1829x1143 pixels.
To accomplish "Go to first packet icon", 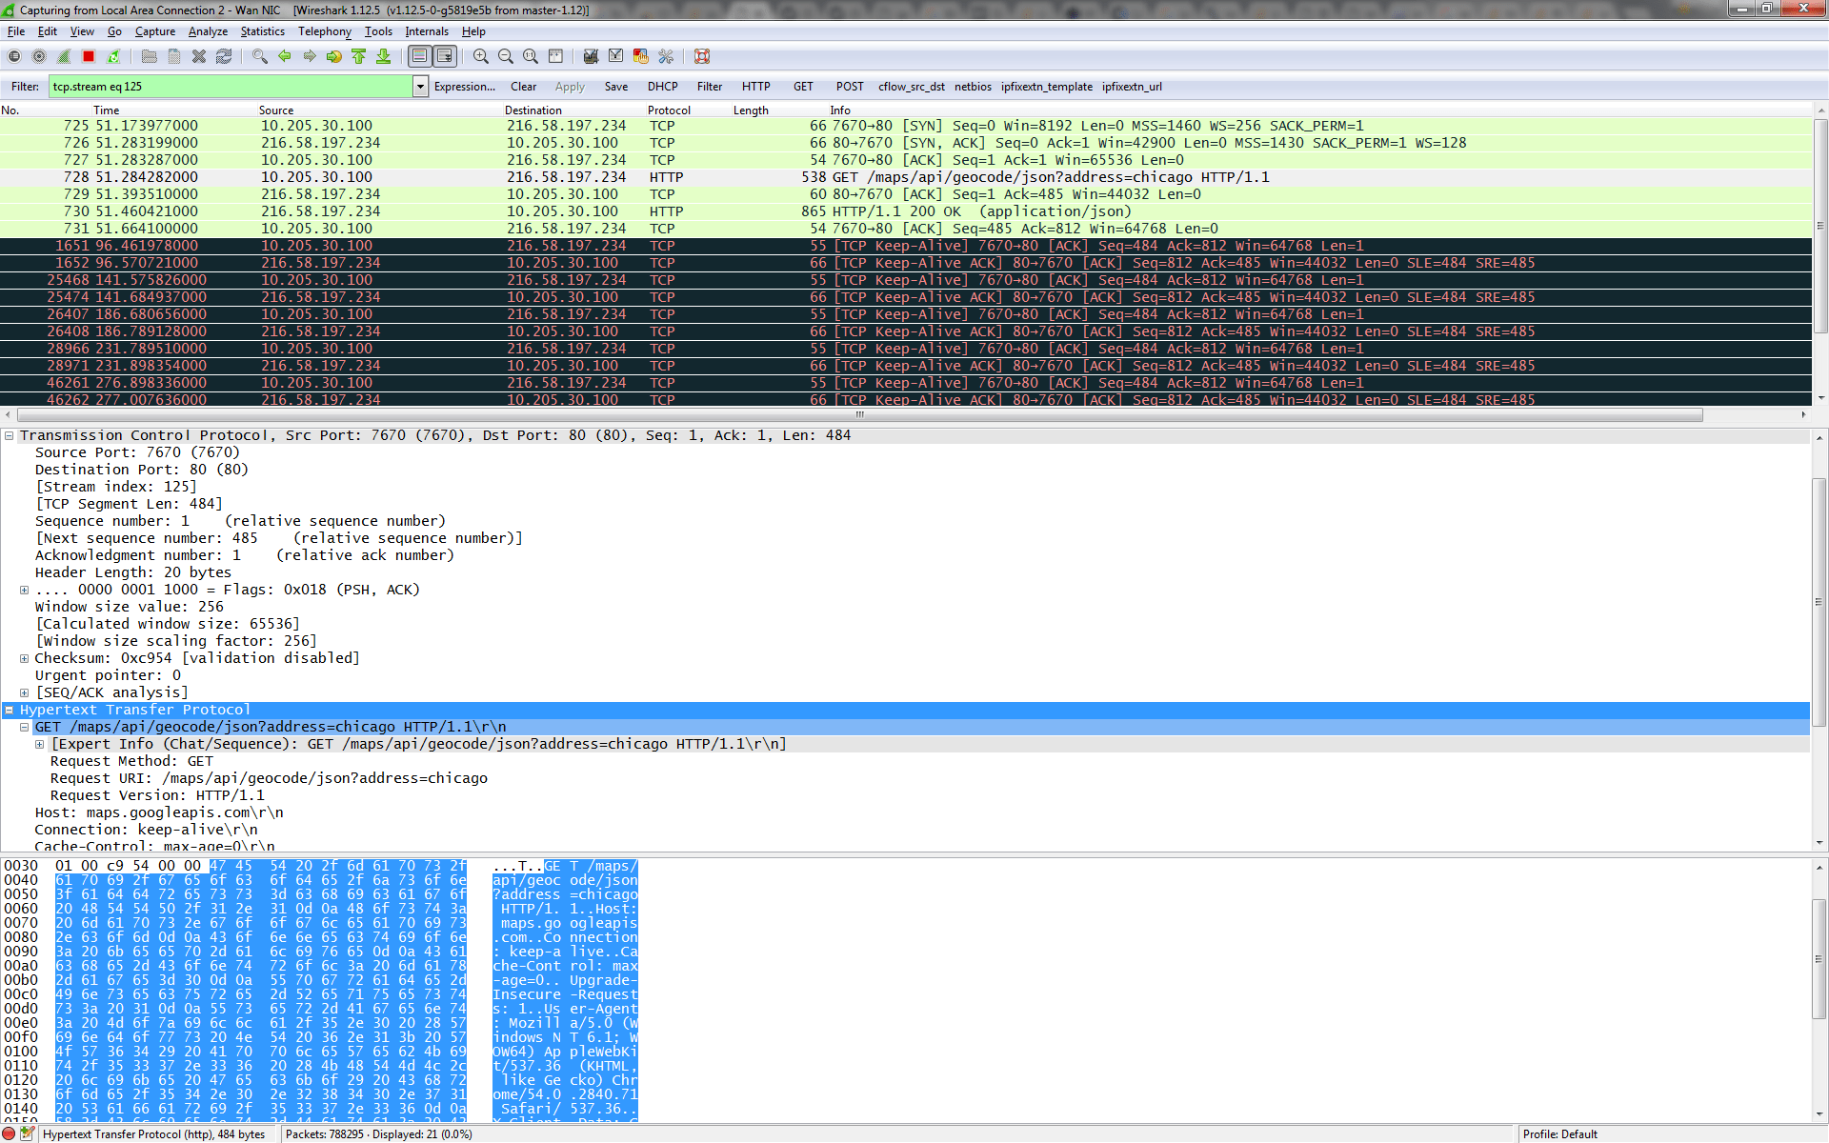I will tap(359, 57).
